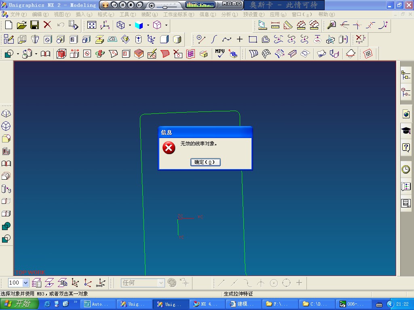Toggle the point snap plus icon in bottom bar
This screenshot has width=414, height=310.
click(x=299, y=283)
